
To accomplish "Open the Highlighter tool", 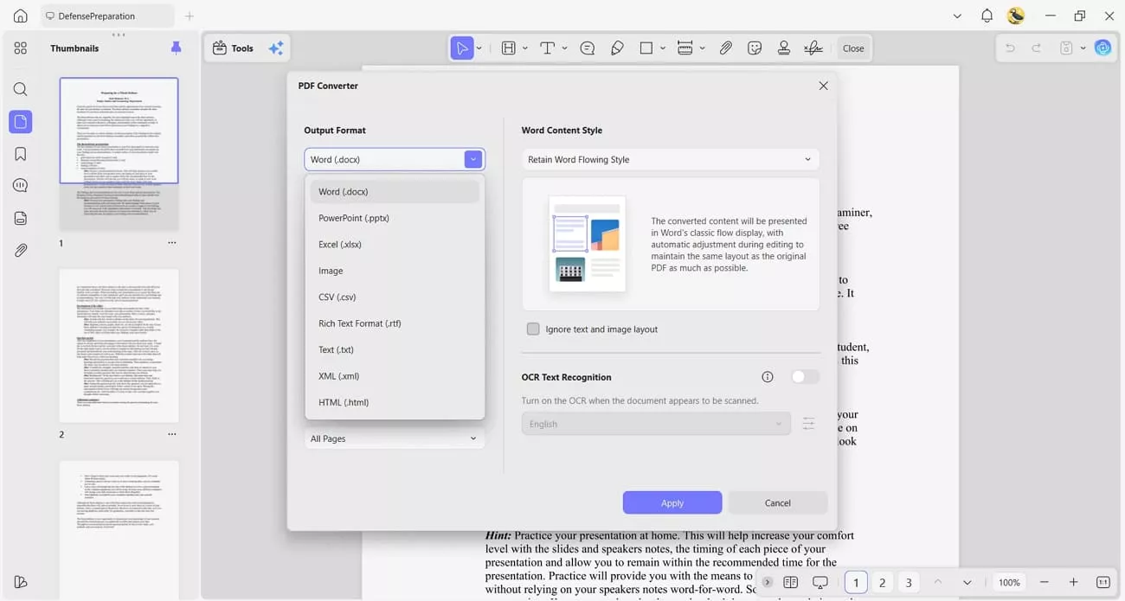I will [617, 48].
